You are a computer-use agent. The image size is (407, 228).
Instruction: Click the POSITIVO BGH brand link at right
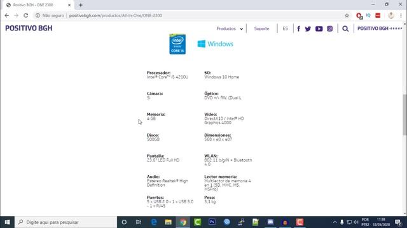[x=380, y=28]
